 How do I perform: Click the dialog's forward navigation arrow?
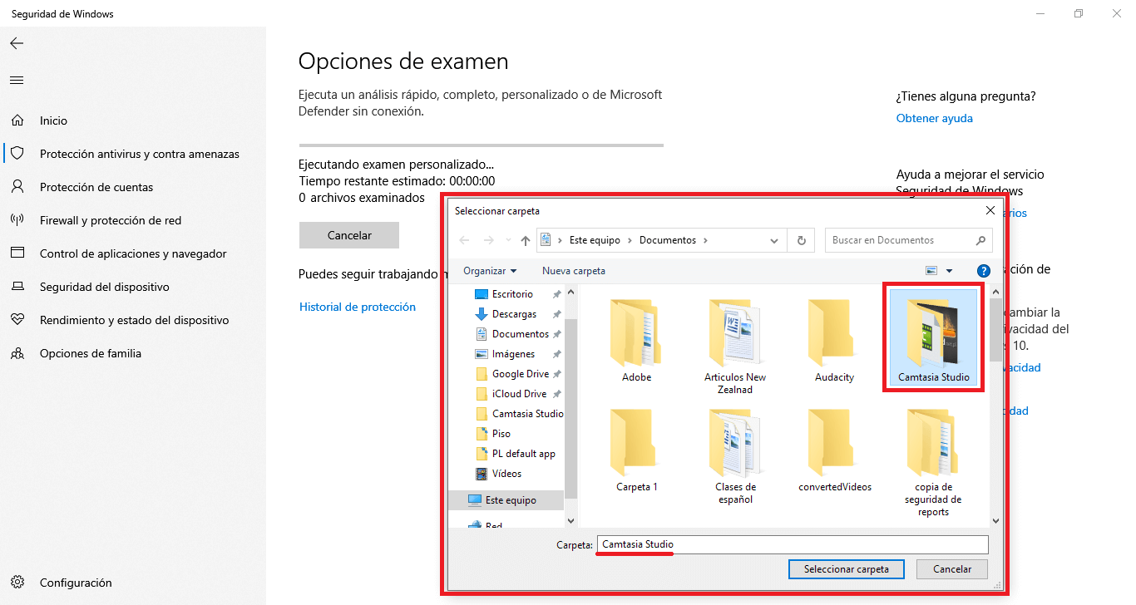[x=488, y=240]
